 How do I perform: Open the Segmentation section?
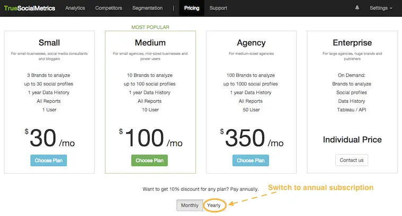[147, 8]
